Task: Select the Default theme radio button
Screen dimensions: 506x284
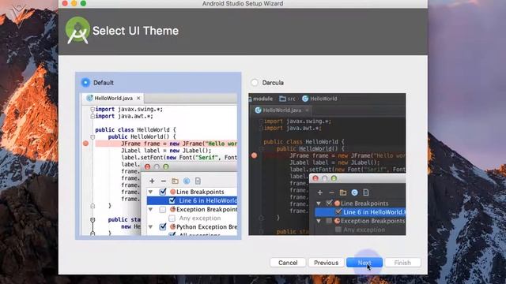Action: pyautogui.click(x=85, y=82)
